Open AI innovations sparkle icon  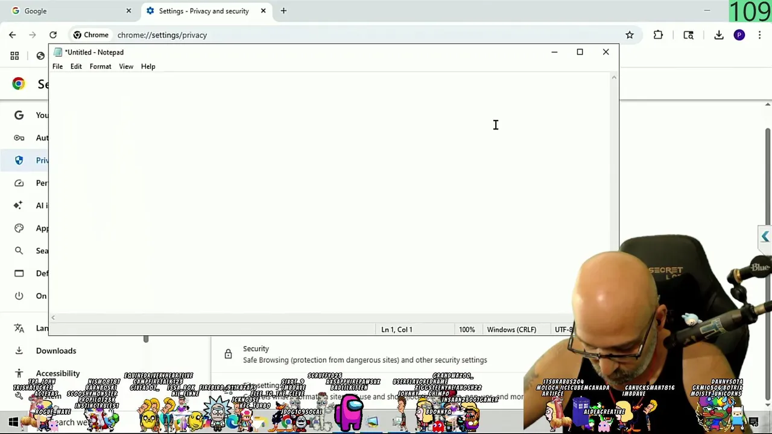(x=19, y=206)
